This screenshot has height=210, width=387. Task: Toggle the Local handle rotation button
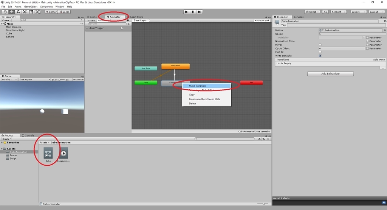[64, 12]
